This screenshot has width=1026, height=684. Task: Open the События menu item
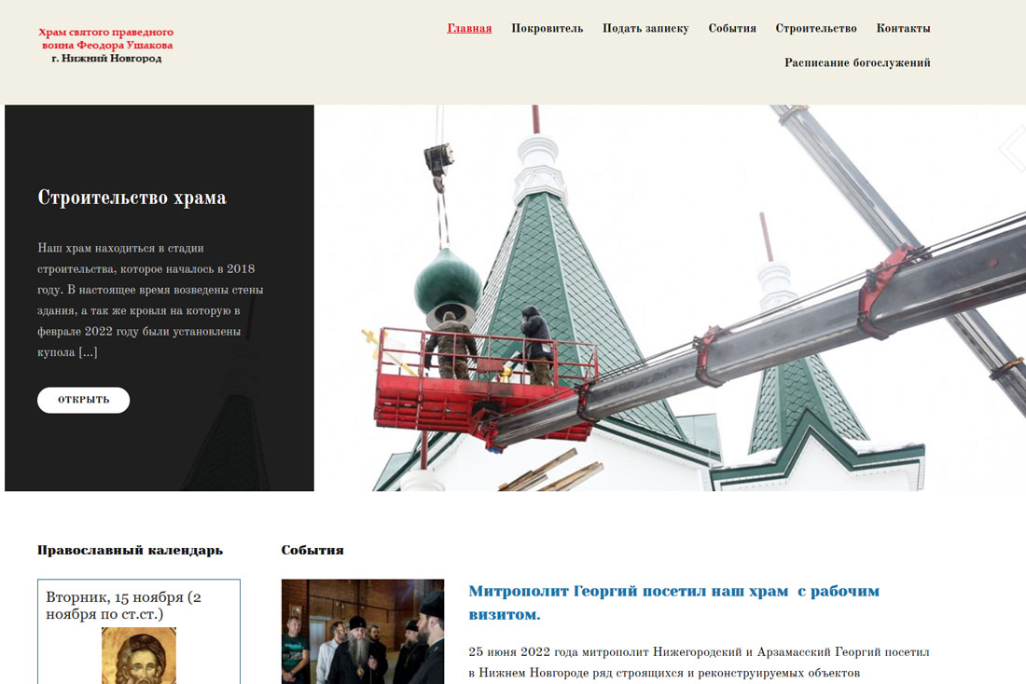pos(732,29)
